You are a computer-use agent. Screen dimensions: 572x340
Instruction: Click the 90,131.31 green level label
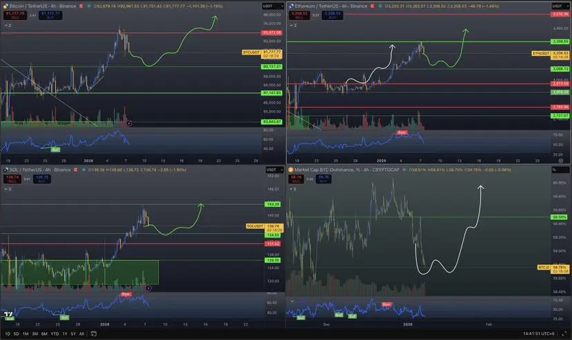(x=272, y=67)
